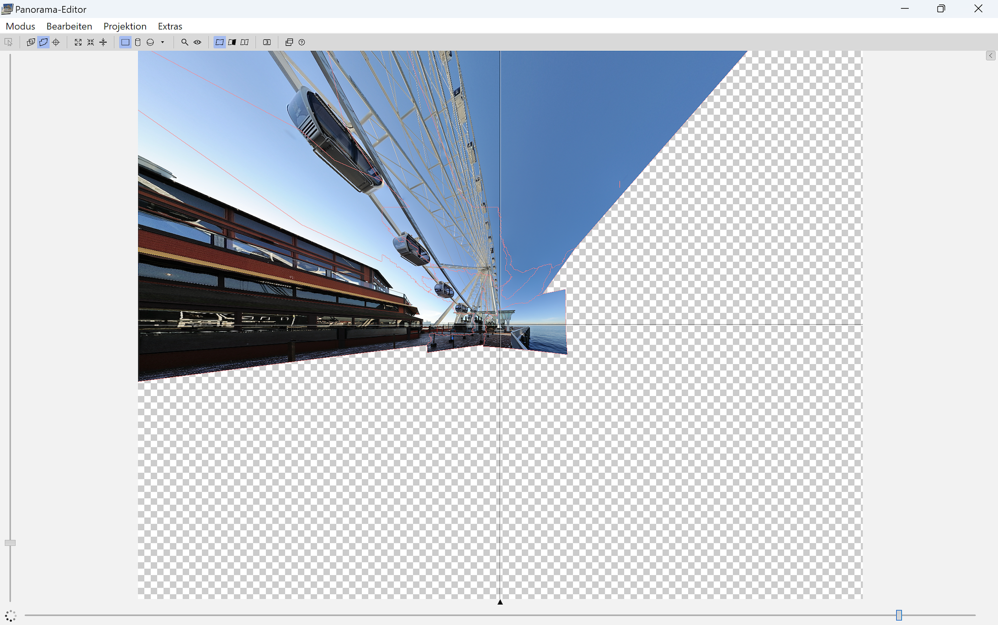Viewport: 998px width, 625px height.
Task: Switch to cylindrical projection toggle
Action: pos(138,42)
